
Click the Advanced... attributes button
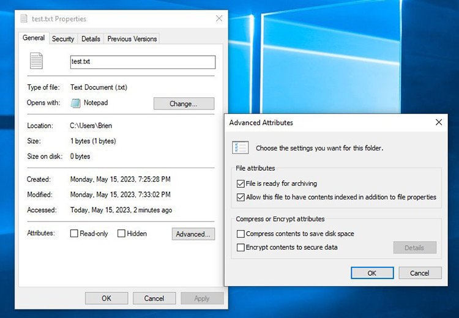coord(193,234)
